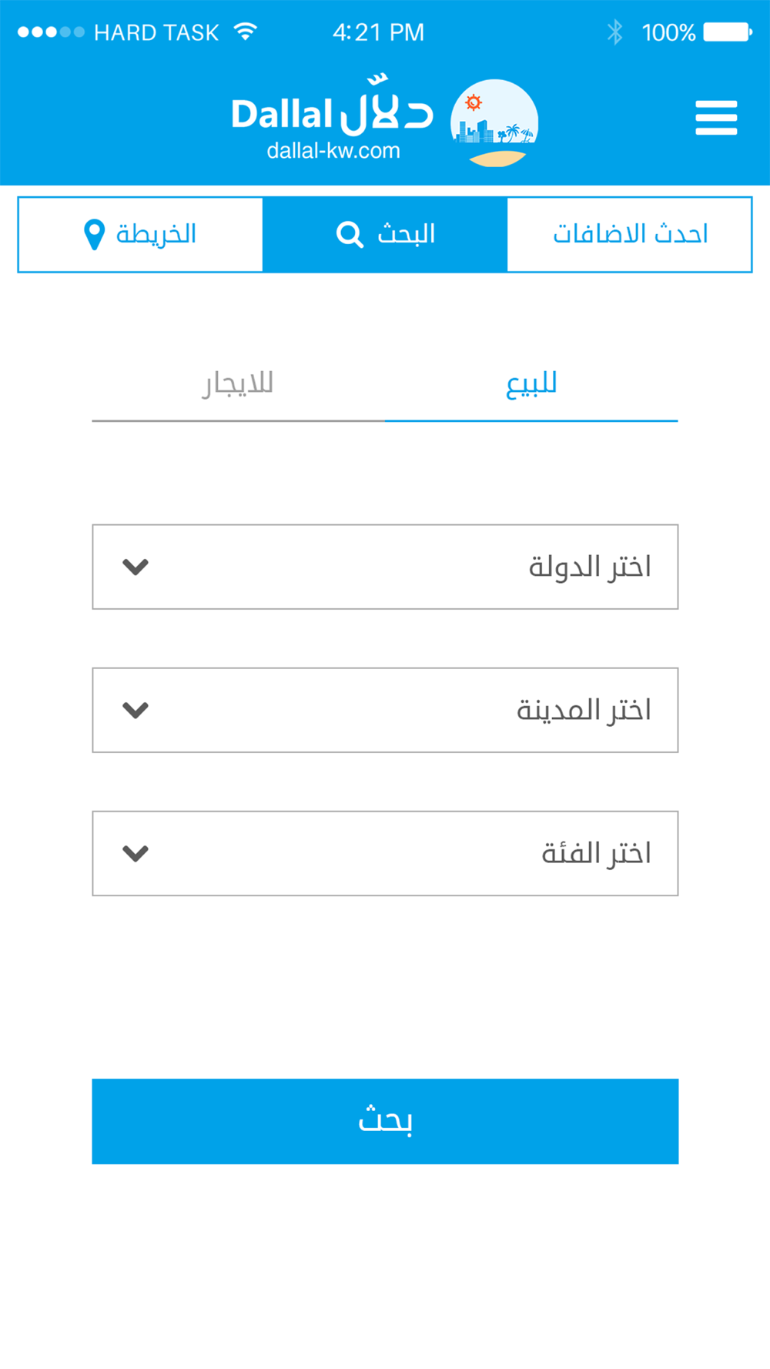
Task: Tap the circular city skyline logo
Action: click(x=494, y=123)
